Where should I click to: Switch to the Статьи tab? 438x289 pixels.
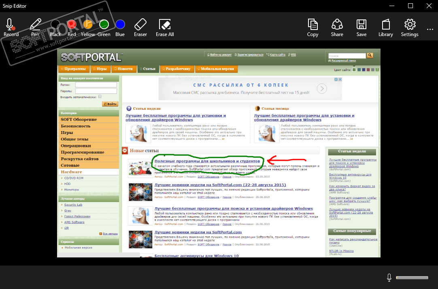pos(148,69)
